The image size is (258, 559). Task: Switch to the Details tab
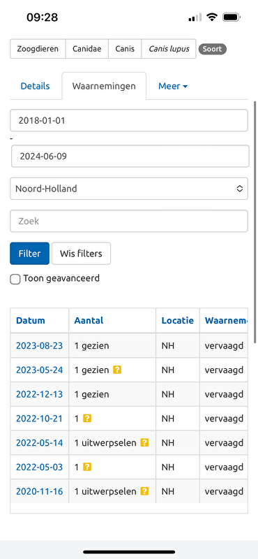pyautogui.click(x=36, y=86)
